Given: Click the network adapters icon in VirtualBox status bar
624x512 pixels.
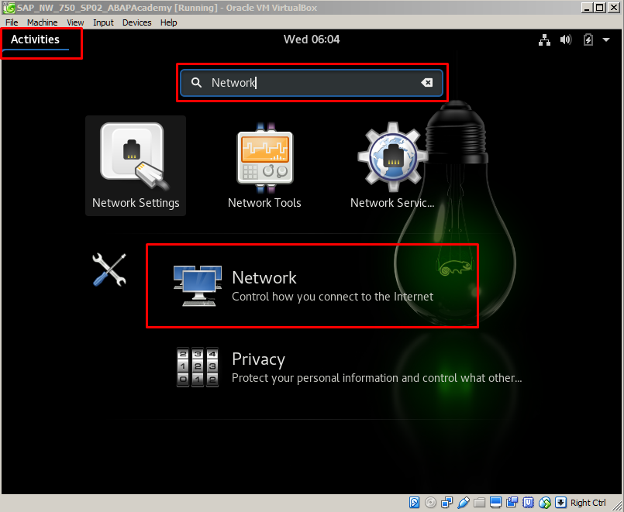Looking at the screenshot, I should (447, 503).
